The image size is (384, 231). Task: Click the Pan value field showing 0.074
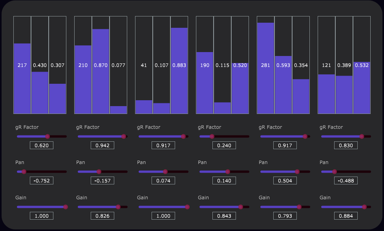point(163,180)
